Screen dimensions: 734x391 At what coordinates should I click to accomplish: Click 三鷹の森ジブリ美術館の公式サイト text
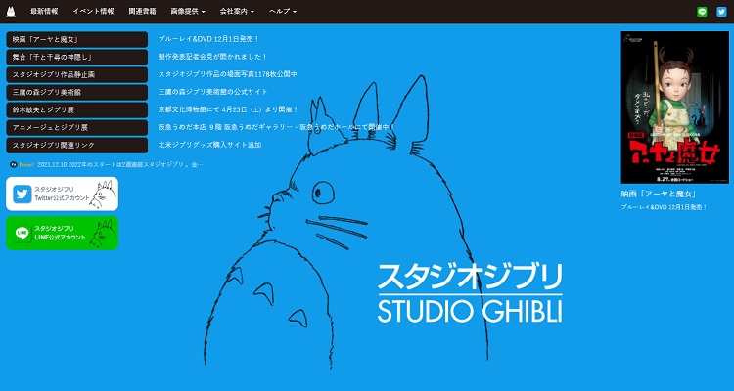[x=213, y=92]
